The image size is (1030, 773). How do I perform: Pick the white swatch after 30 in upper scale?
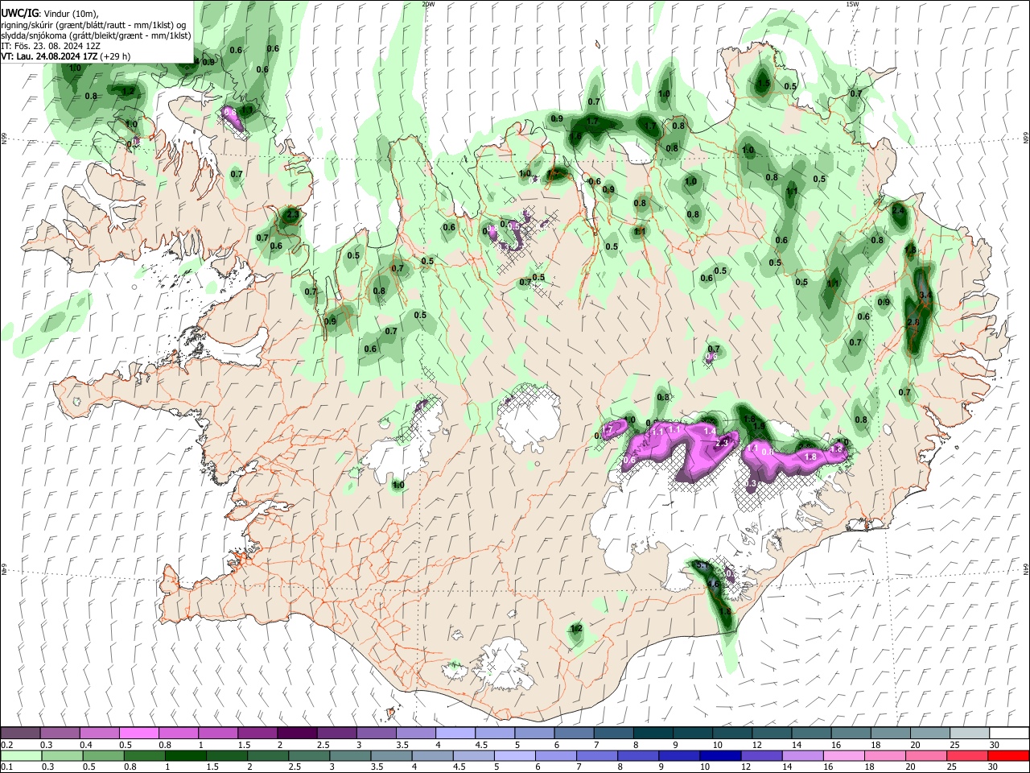click(1008, 734)
